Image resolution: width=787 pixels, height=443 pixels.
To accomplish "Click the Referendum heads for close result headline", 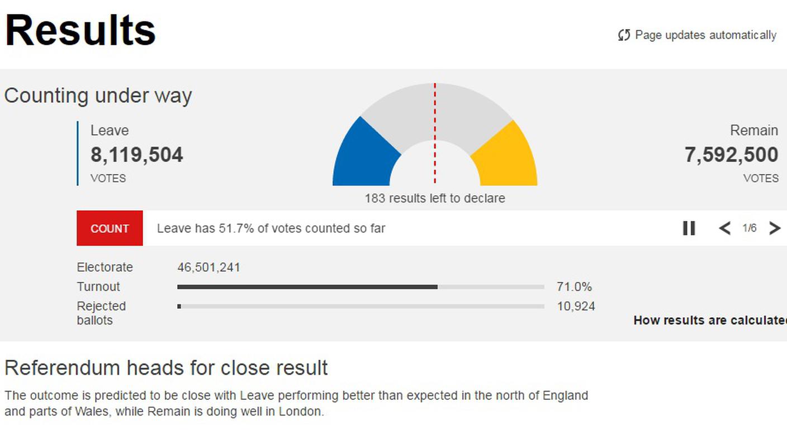I will click(166, 368).
